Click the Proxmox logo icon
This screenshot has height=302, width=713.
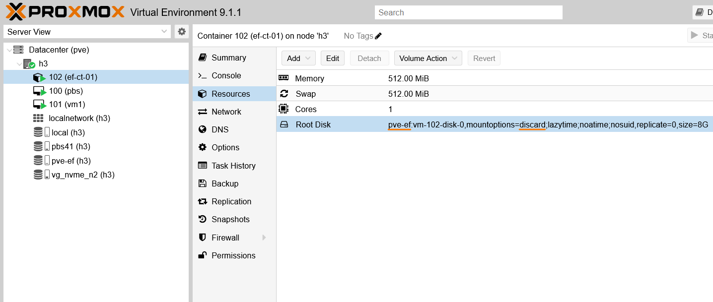click(x=15, y=11)
